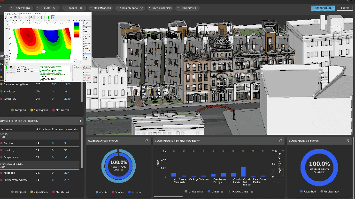
Task: Toggle Percent Classified legend series
Action: click(x=242, y=191)
